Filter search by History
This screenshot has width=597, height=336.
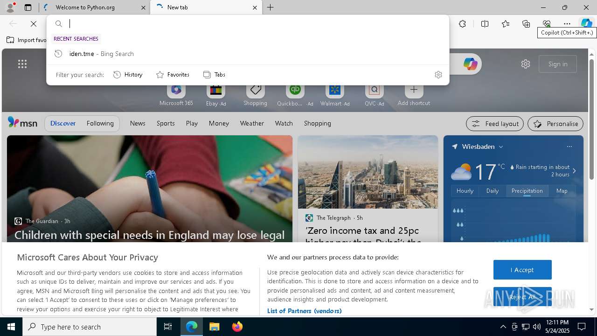click(x=128, y=75)
